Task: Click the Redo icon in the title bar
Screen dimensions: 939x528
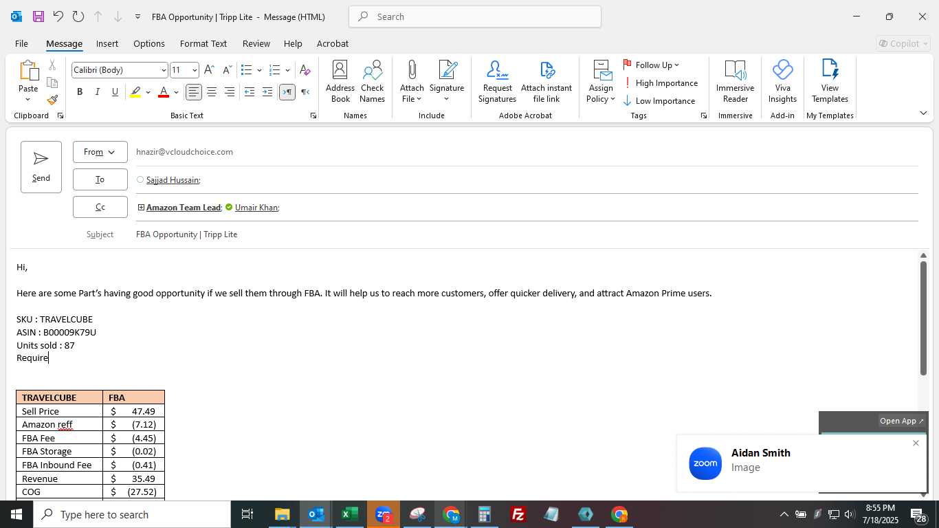Action: point(78,16)
